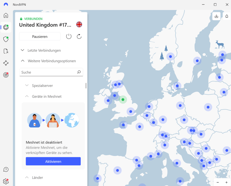Screen dimensions: 231x186
Task: Open the file sharing icon in sidebar
Action: [6, 51]
